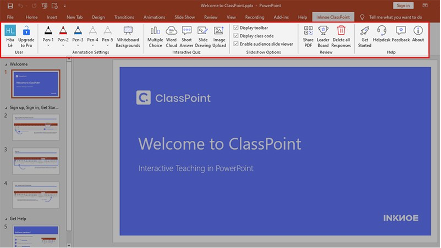Open the Transitions ribbon tab
Image resolution: width=441 pixels, height=248 pixels.
click(124, 17)
